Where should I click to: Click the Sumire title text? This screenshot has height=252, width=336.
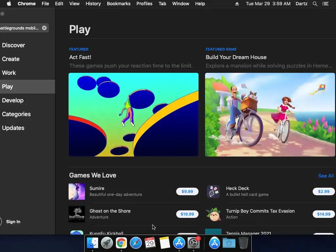(97, 188)
